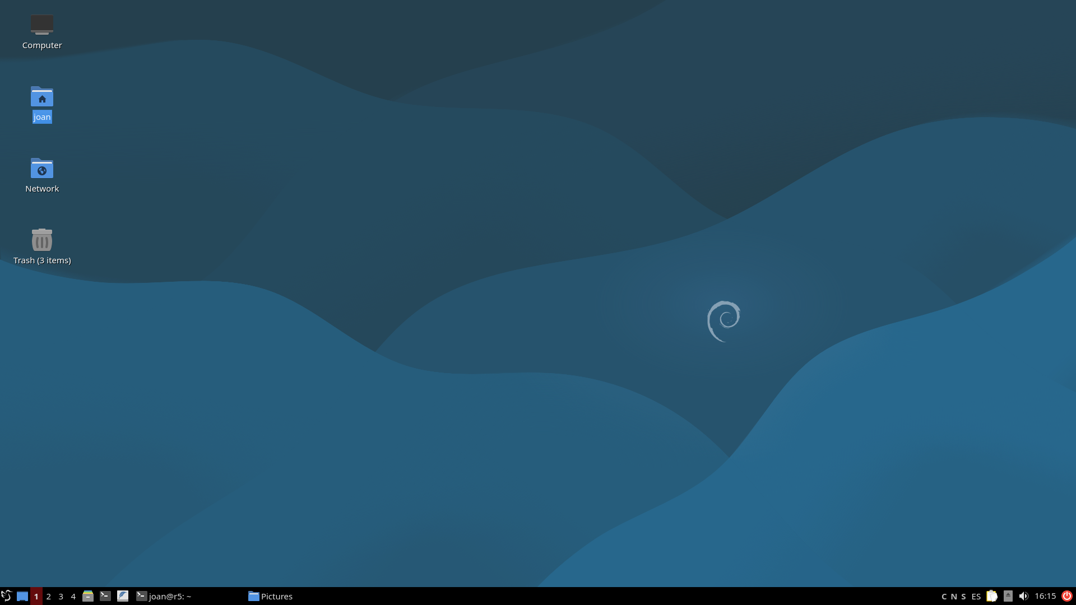The height and width of the screenshot is (605, 1076).
Task: Select the Computer desktop icon
Action: coord(42,25)
